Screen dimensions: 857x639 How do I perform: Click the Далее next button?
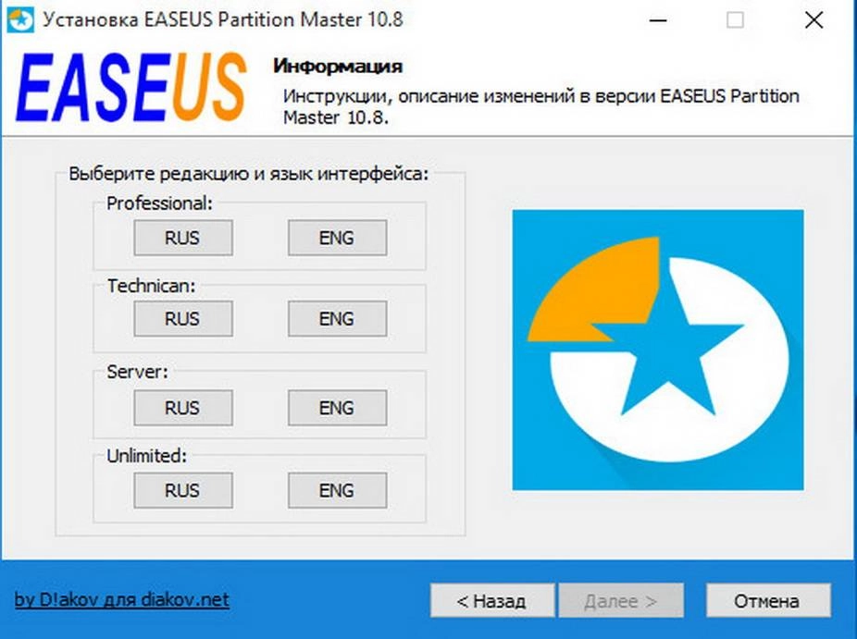(621, 601)
